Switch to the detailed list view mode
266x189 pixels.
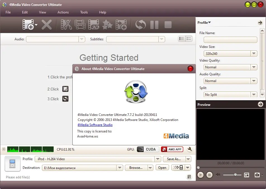point(182,39)
